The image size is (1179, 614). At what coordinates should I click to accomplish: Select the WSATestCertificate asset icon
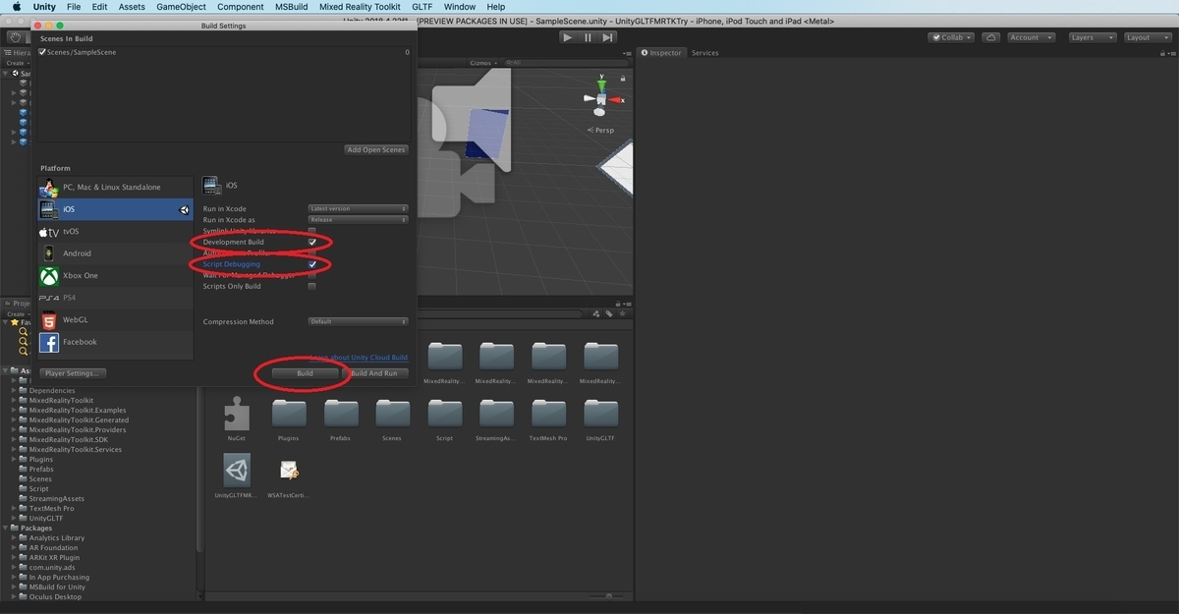(289, 471)
